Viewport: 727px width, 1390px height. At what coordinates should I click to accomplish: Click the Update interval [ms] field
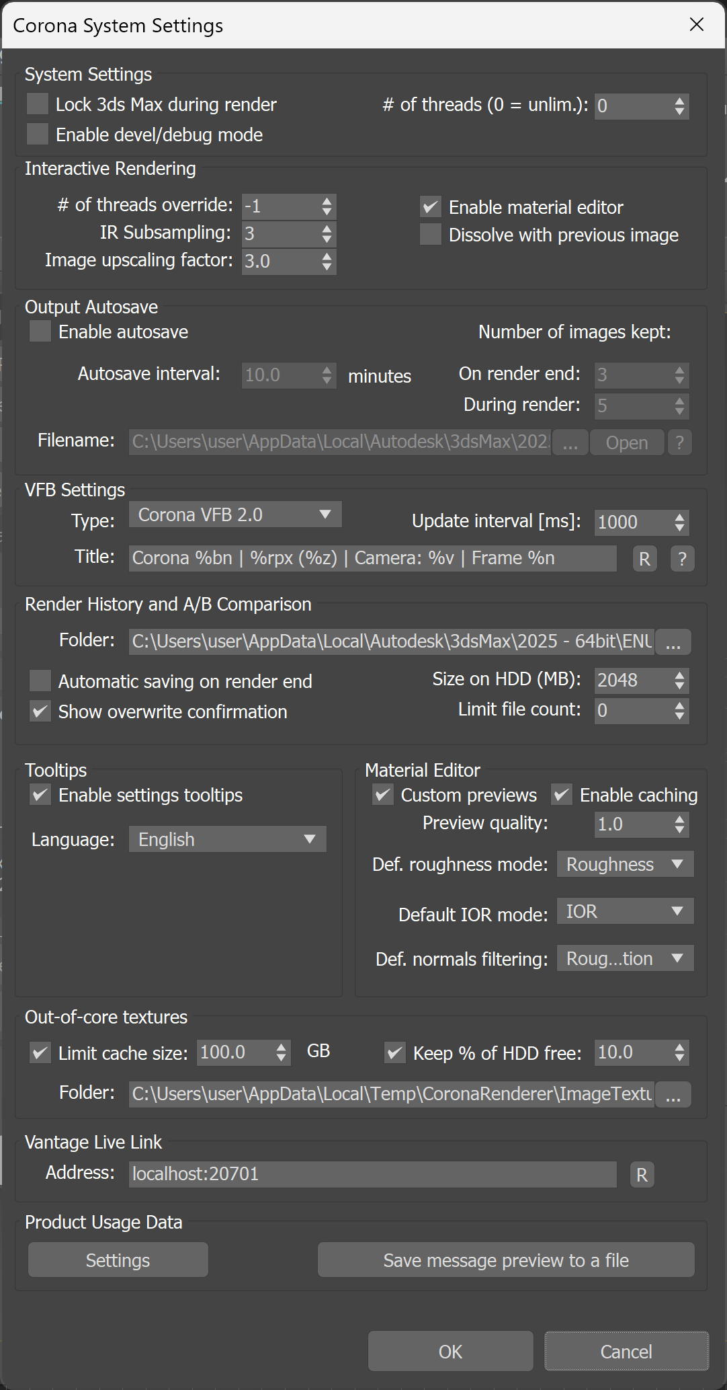tap(634, 523)
